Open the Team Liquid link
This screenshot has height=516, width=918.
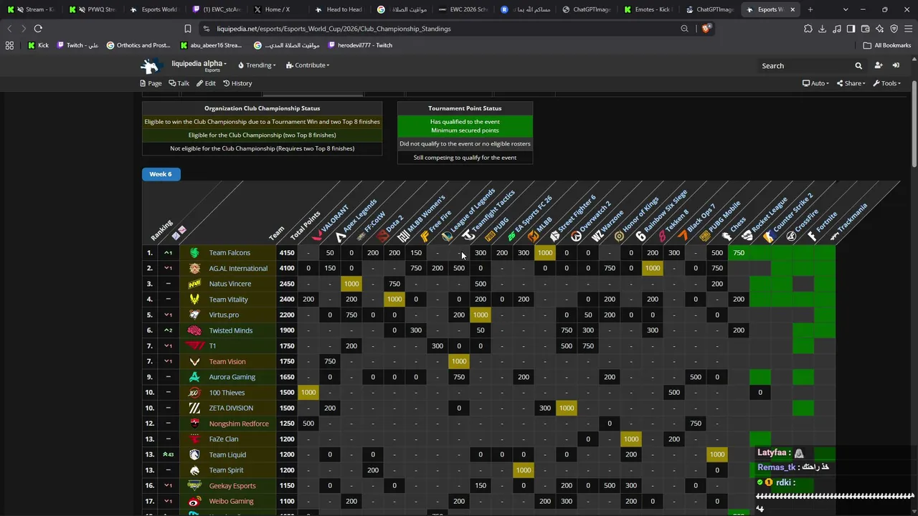pos(227,454)
